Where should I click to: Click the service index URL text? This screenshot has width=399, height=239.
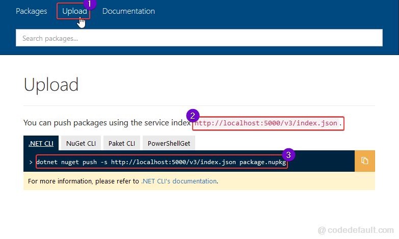tap(266, 123)
